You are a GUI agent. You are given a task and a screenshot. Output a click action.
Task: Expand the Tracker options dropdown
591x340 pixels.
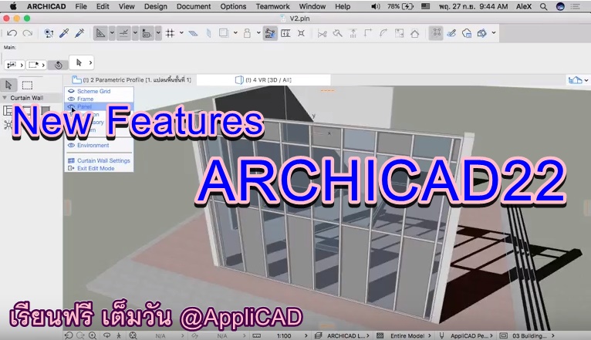(158, 33)
